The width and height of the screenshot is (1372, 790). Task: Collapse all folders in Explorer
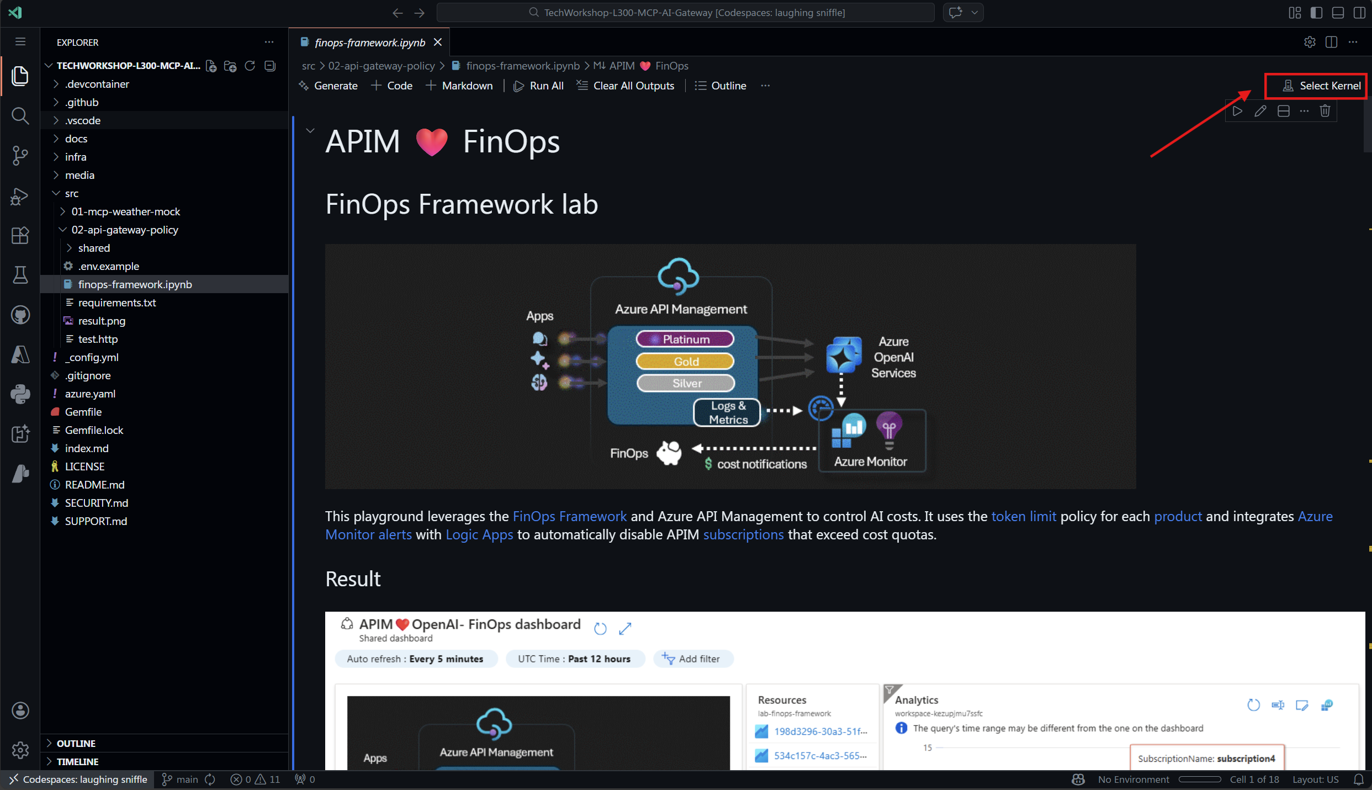270,66
